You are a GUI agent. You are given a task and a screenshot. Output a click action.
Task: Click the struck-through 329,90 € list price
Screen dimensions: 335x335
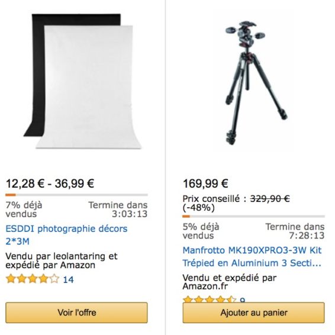pyautogui.click(x=270, y=199)
